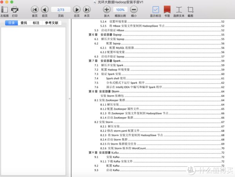Click entry 6.2 配置 Sqoop

click(159, 43)
